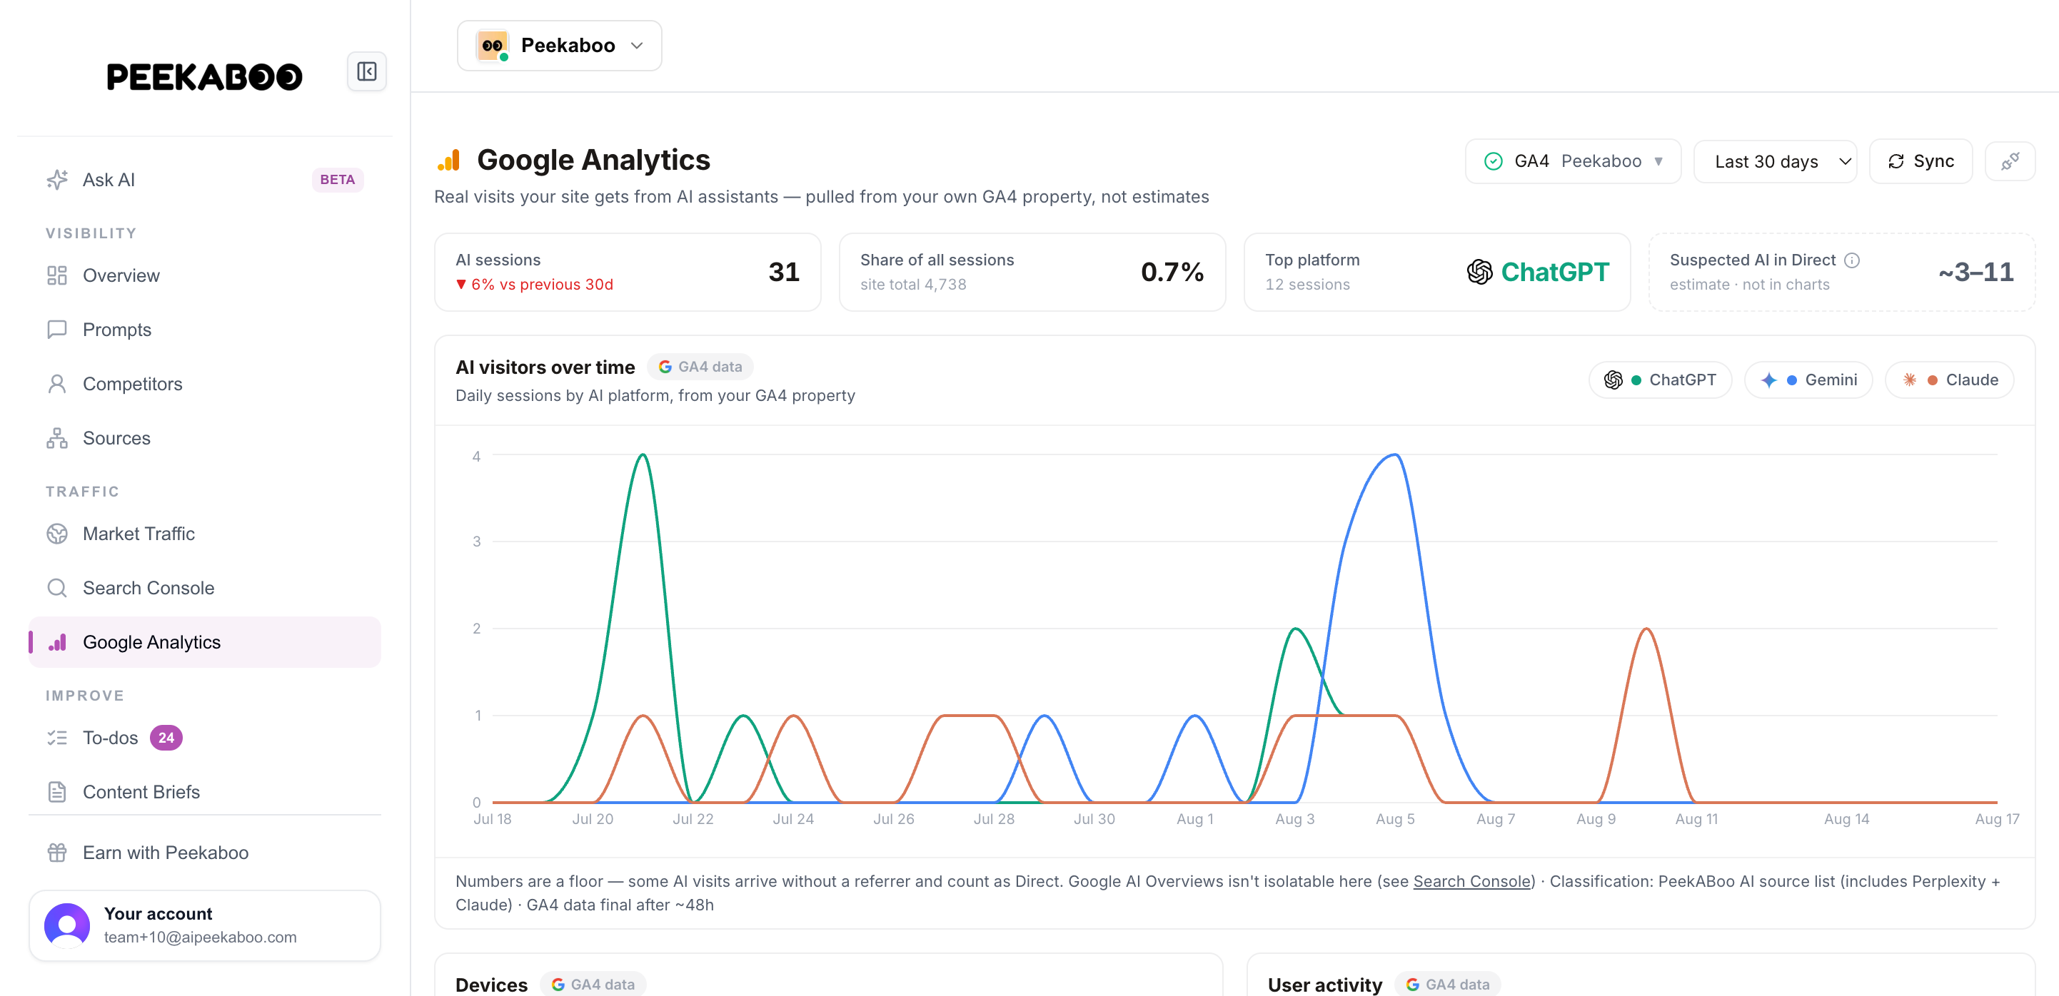Open Search Console from the sidebar
Screen dimensions: 2059x996
click(205, 588)
